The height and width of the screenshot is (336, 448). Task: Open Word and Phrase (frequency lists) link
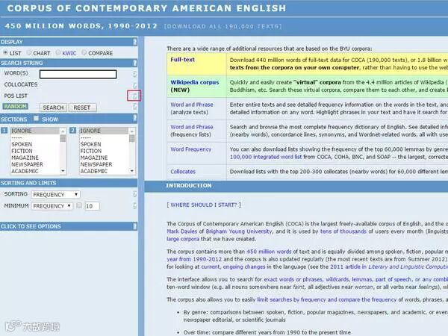point(192,127)
